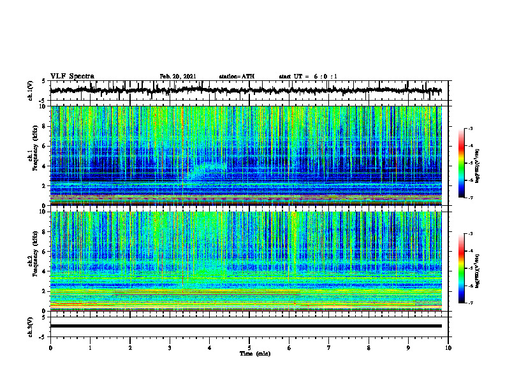Click the time axis tick label '7'
Viewport: 505px width, 390px height.
pos(329,348)
